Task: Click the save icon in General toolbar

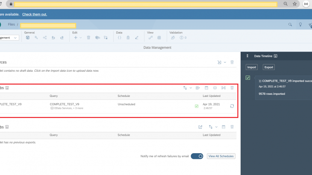Action: (x=28, y=38)
